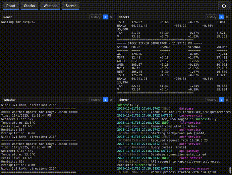
Task: Click the GOOGL symbol in the stock table
Action: pos(122,61)
